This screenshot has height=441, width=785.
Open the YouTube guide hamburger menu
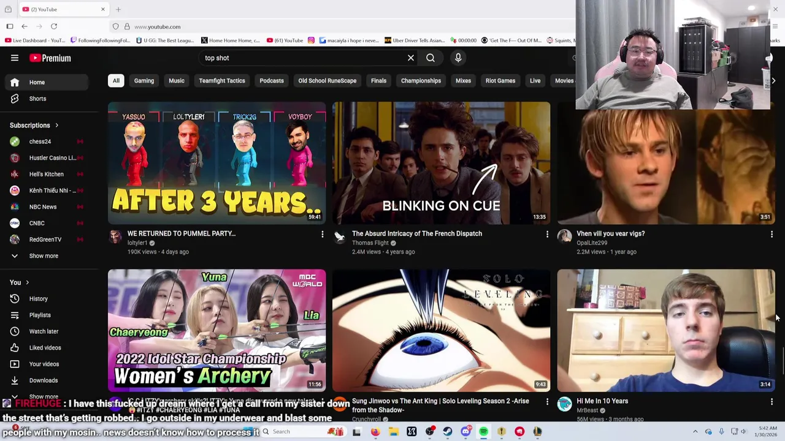pyautogui.click(x=15, y=58)
